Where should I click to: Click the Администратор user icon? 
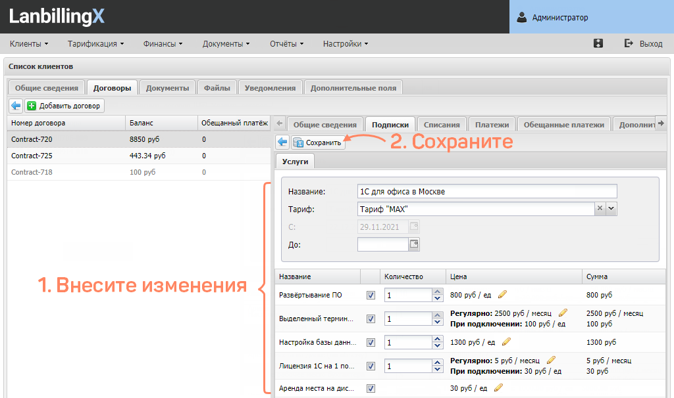(522, 17)
